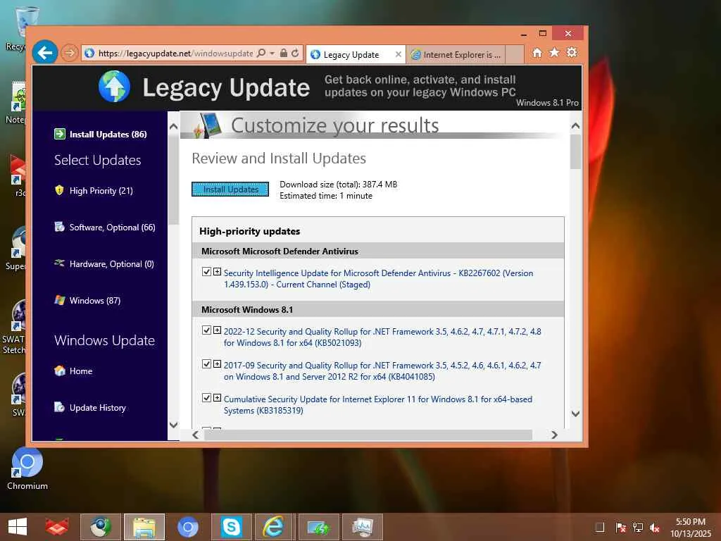
Task: Click the vertical scrollbar thumb in main pane
Action: pos(575,151)
